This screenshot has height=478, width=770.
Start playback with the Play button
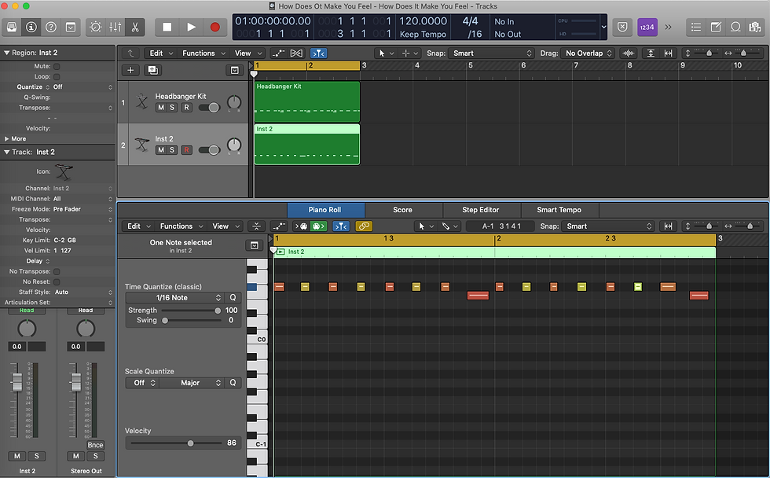coord(191,27)
